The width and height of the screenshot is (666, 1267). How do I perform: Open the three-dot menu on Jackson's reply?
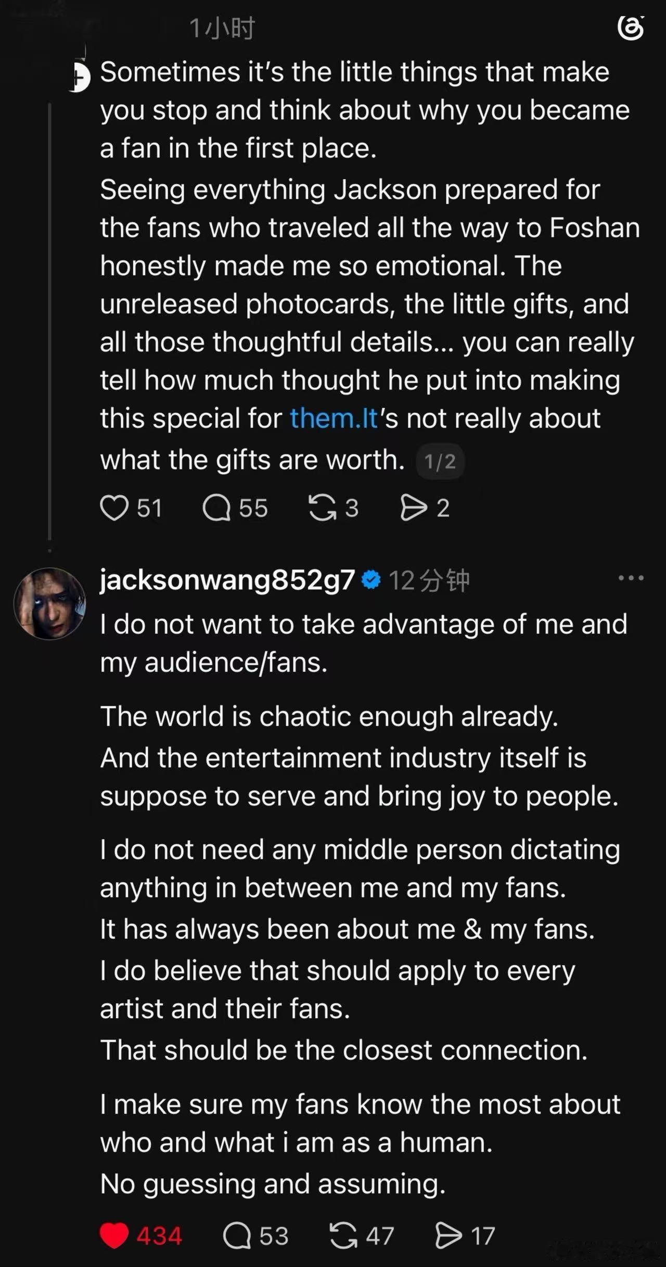pyautogui.click(x=631, y=578)
